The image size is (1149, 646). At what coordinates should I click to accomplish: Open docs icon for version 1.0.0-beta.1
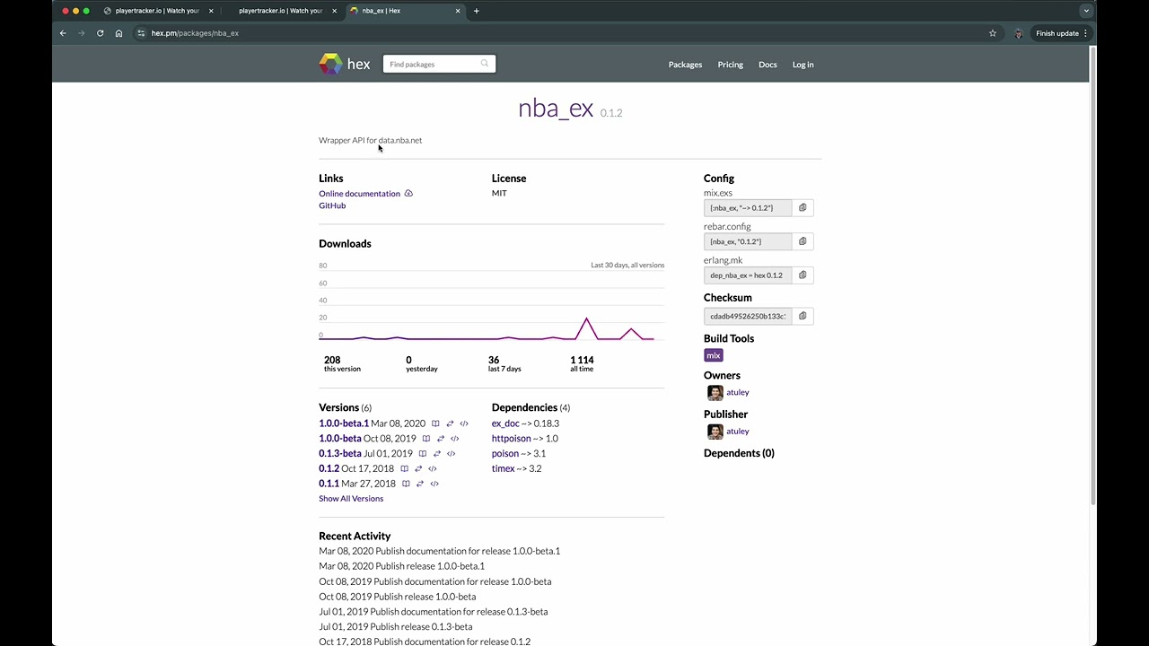435,423
